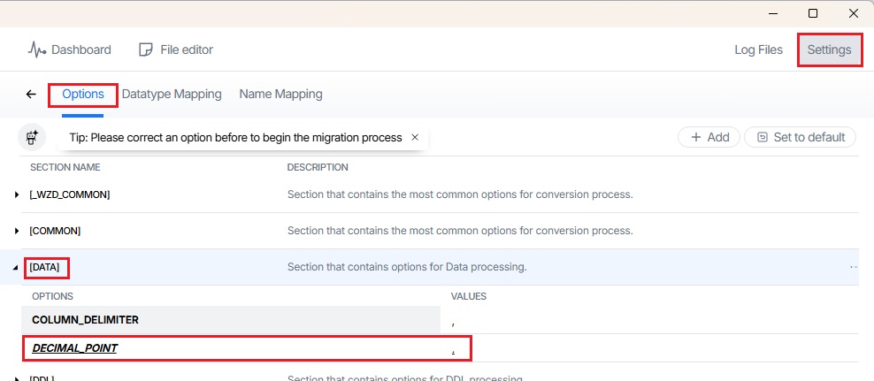Screen dimensions: 874x381
Task: Expand the [_WZD_COMMON] section
Action: point(17,194)
